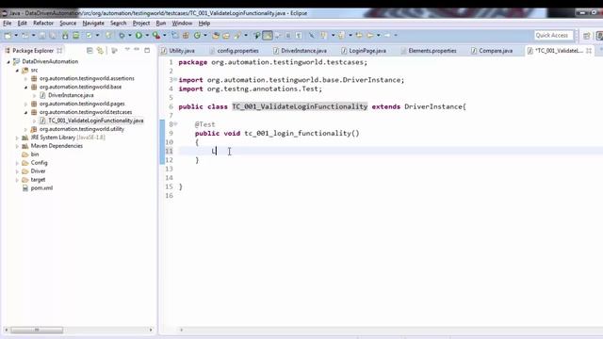
Task: Select DriverInstance.java in Package Explorer
Action: click(71, 95)
